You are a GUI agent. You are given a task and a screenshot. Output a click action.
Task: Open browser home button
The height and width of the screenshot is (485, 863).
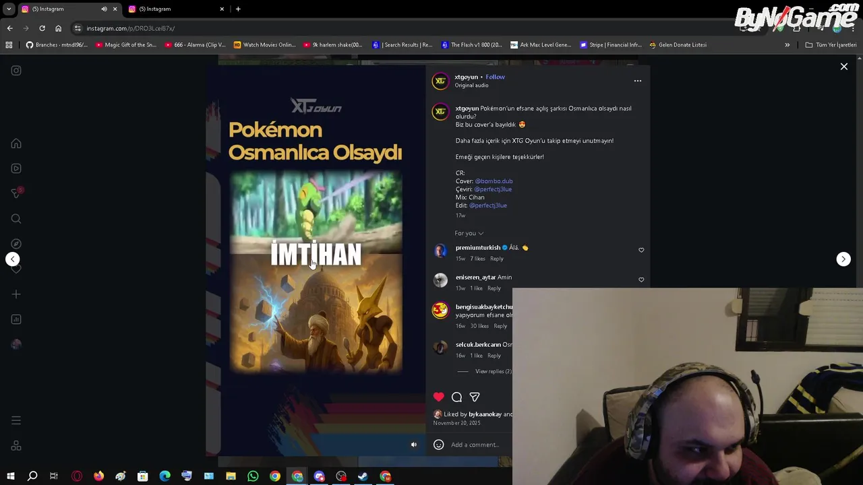point(58,28)
